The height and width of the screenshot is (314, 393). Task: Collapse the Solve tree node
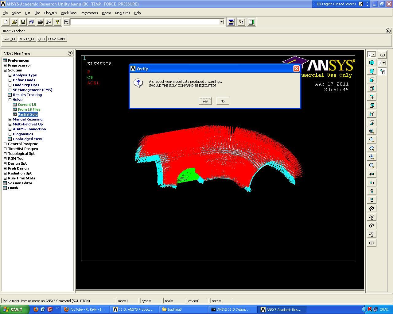pos(10,100)
